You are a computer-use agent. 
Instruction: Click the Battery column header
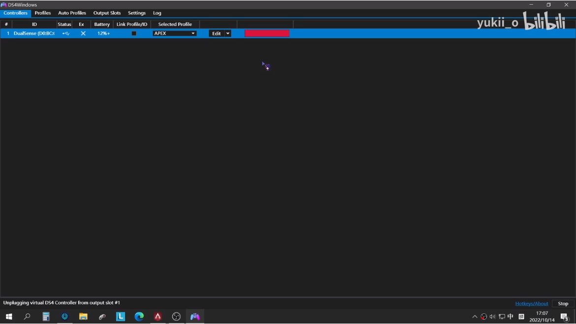(x=102, y=24)
